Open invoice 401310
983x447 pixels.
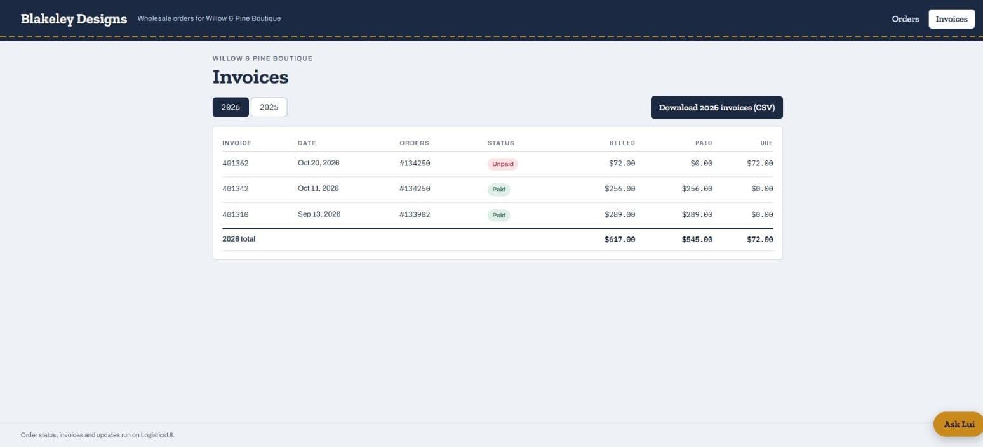click(235, 215)
